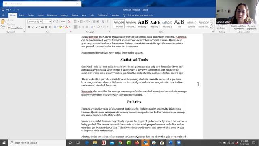
Task: Launch Google Chrome from the taskbar
Action: coord(120,142)
